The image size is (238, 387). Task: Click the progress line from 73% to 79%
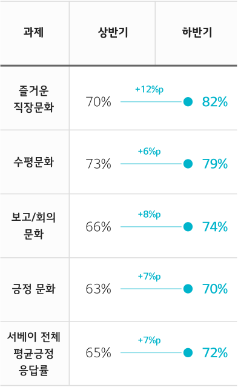tap(151, 164)
